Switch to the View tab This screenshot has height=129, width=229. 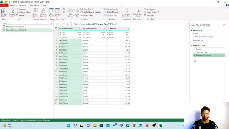(44, 5)
